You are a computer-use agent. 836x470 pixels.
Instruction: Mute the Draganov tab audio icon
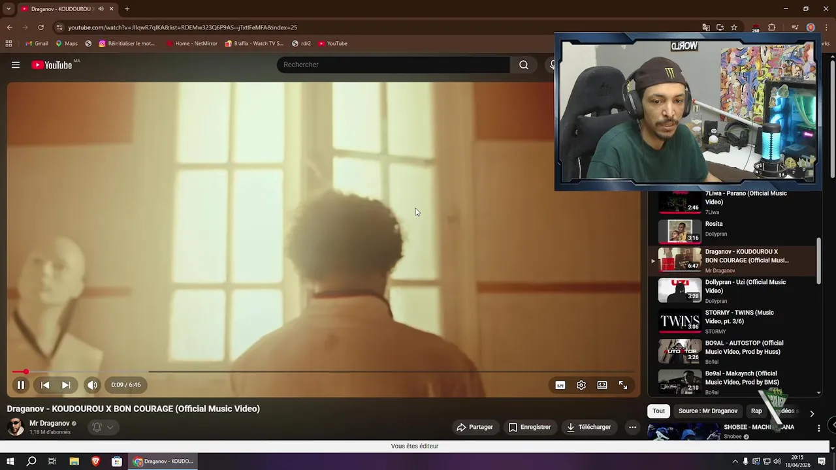tap(101, 9)
